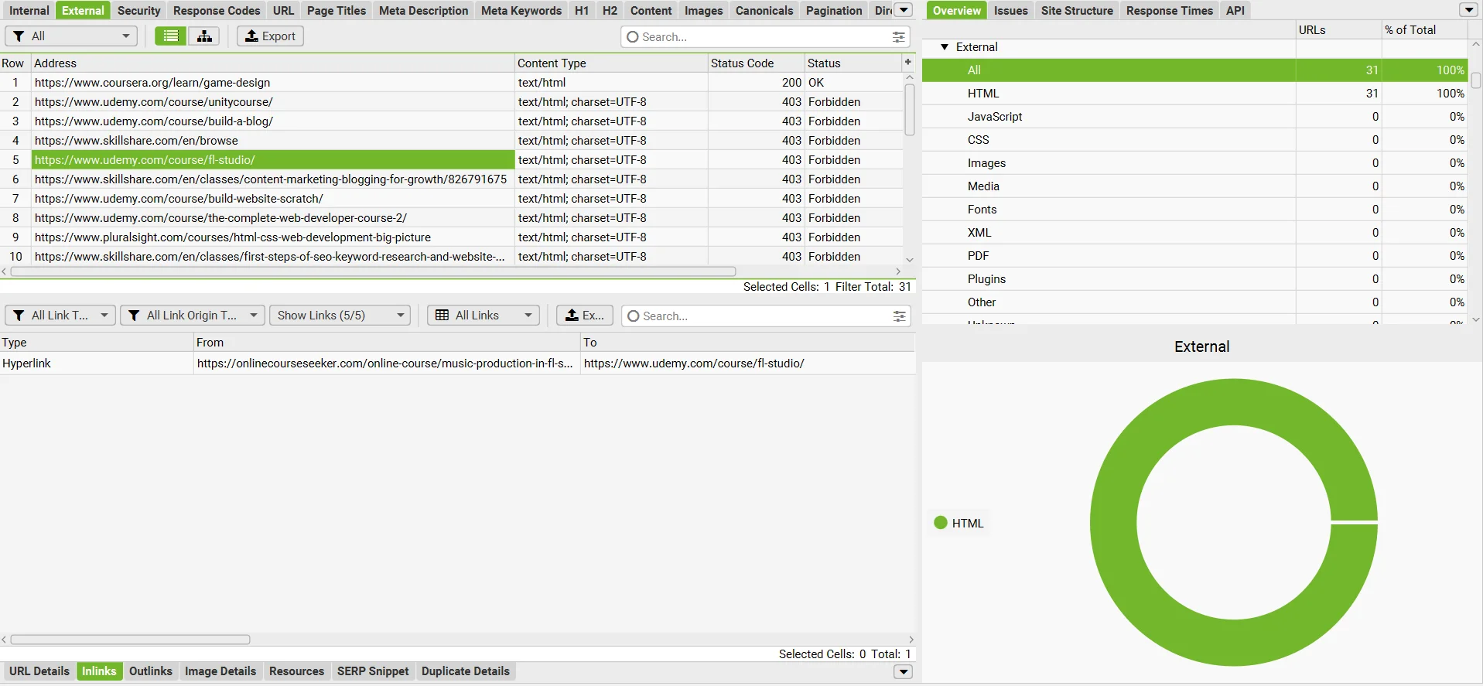Click the green donut chart ring
Image resolution: width=1483 pixels, height=686 pixels.
click(1113, 523)
